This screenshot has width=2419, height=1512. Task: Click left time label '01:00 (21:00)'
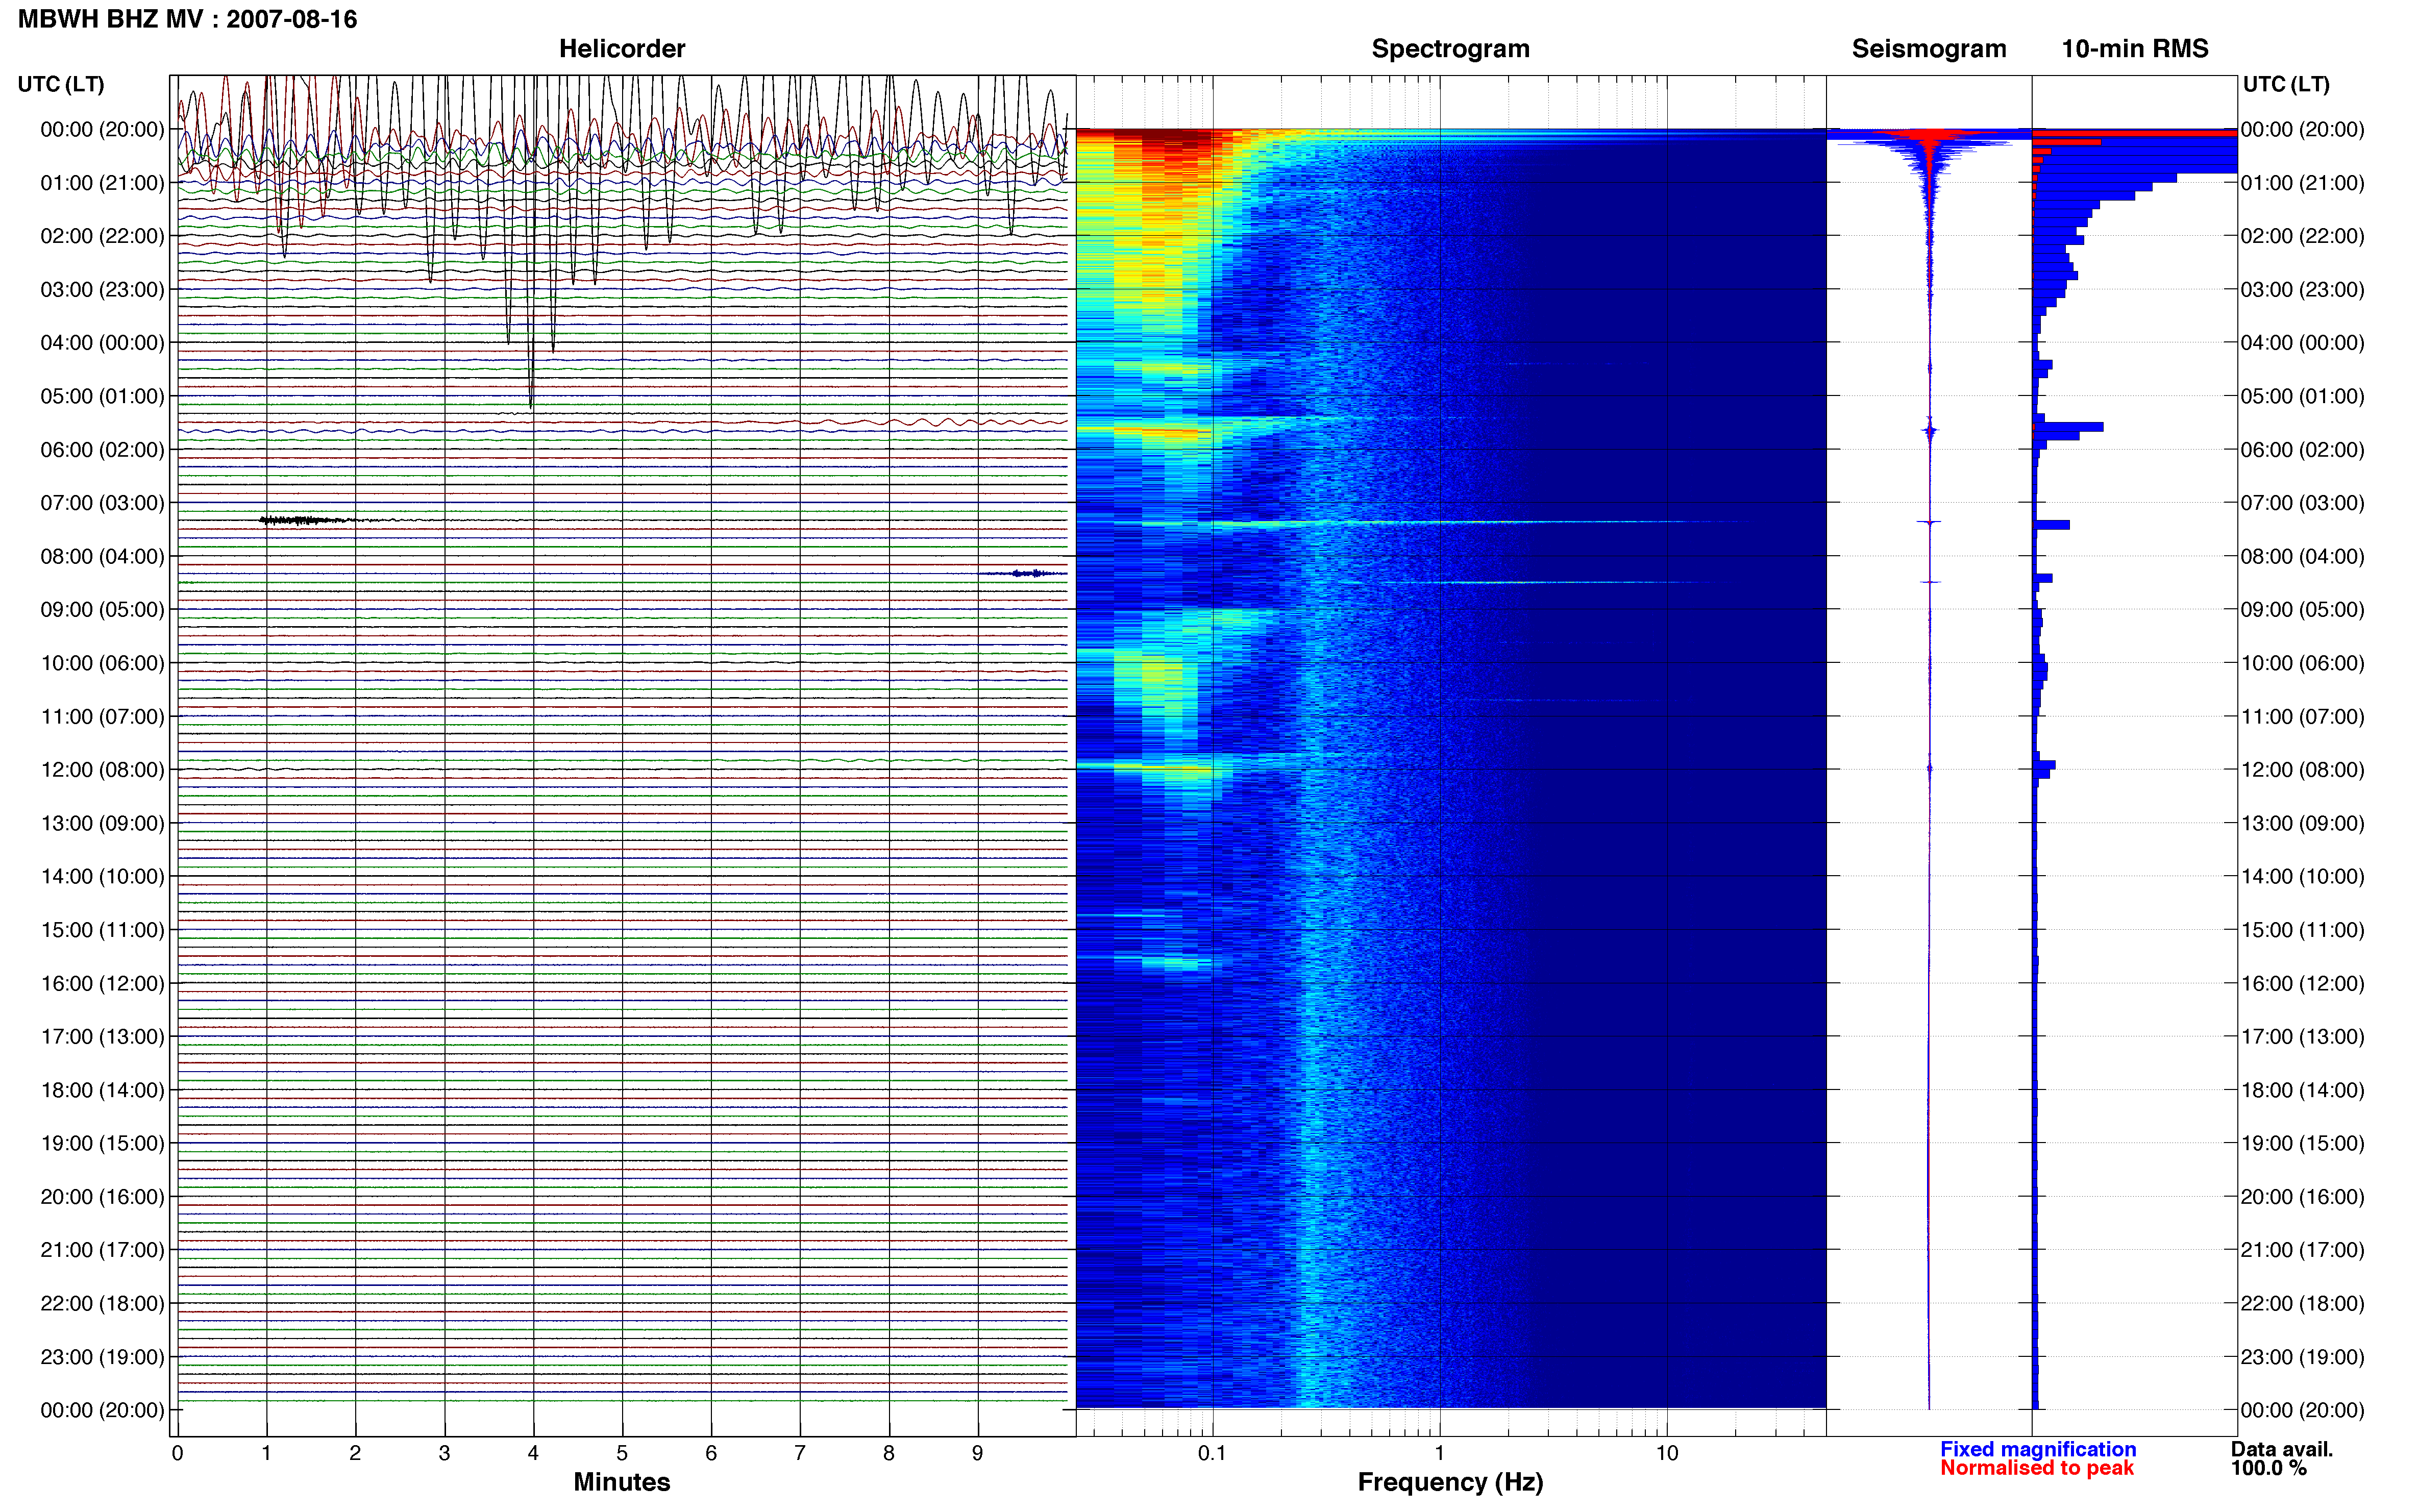point(102,183)
